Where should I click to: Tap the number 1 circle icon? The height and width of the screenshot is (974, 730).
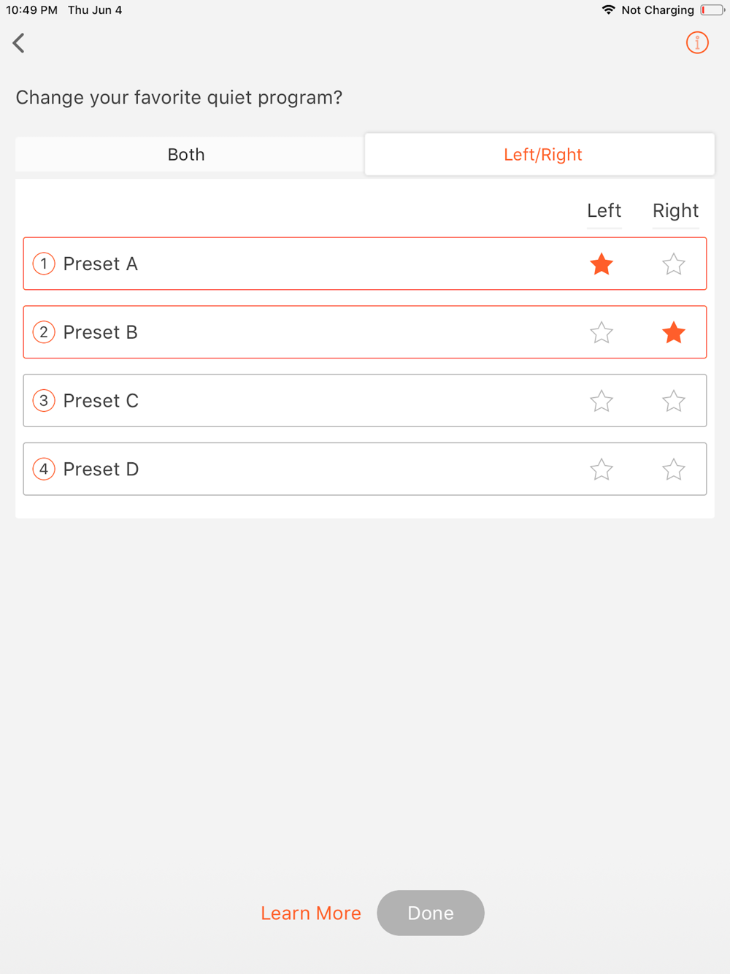tap(44, 264)
